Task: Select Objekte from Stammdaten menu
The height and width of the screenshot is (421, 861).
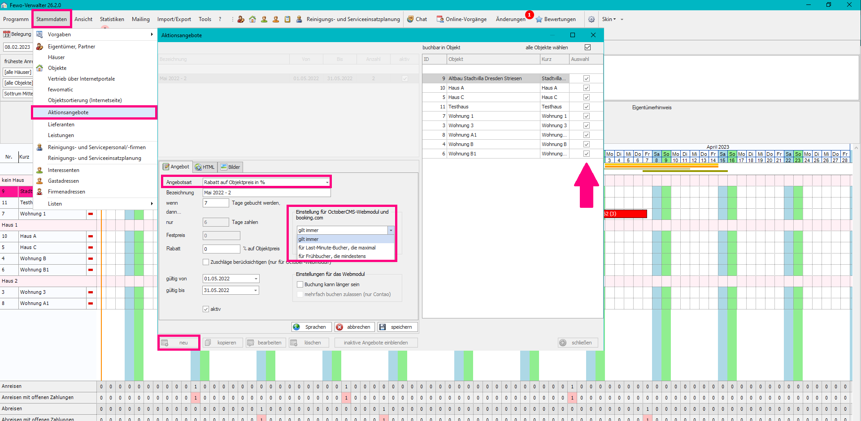Action: 95,68
